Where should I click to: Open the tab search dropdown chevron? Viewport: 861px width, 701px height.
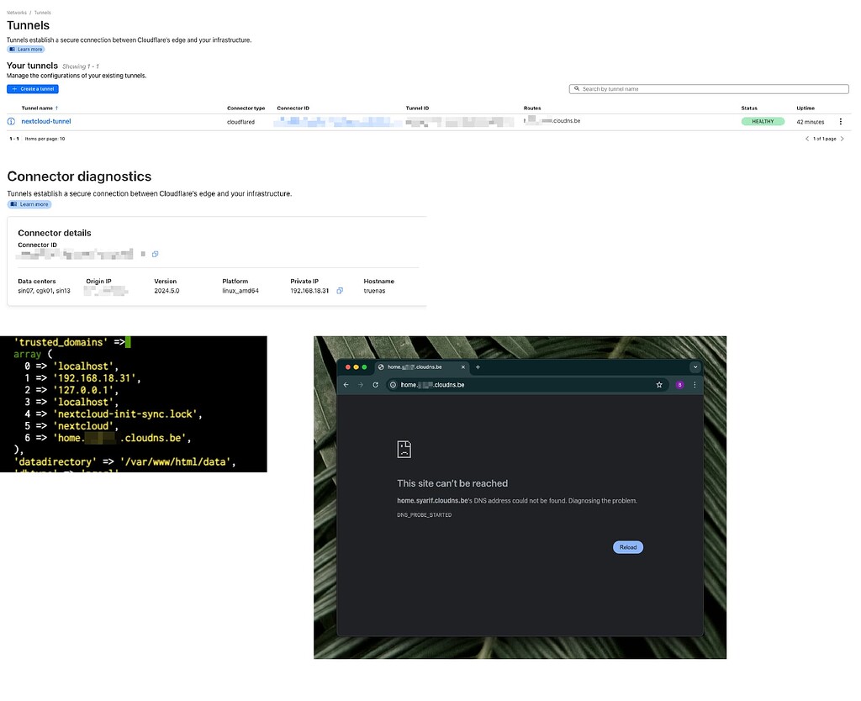click(x=695, y=367)
